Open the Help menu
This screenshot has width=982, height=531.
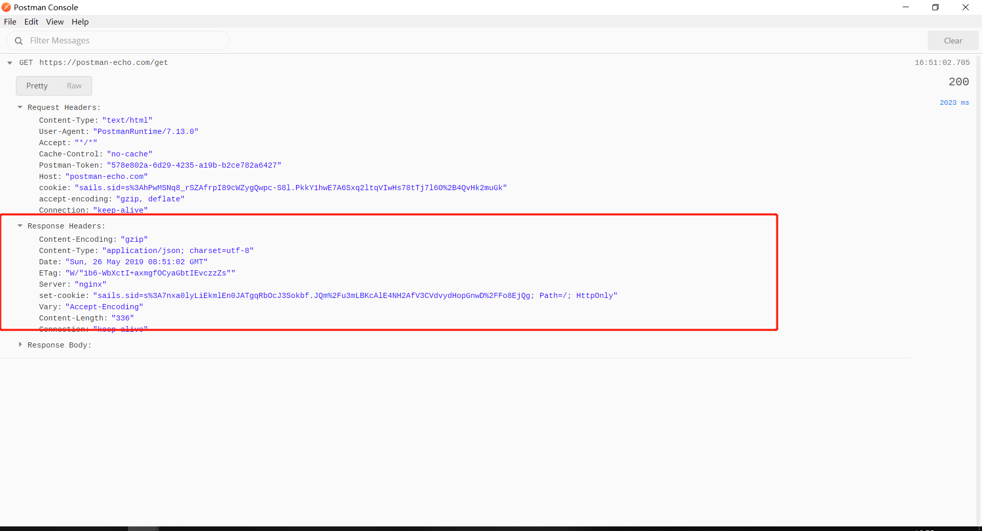[80, 21]
